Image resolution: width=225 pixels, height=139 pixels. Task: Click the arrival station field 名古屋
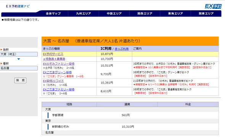coord(19,68)
